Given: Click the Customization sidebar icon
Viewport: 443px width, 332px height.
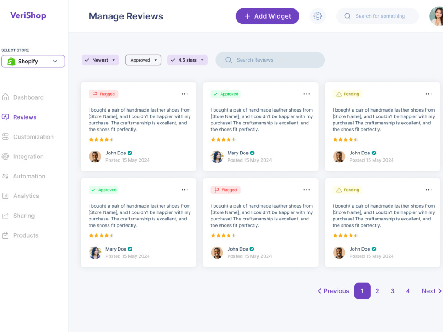Looking at the screenshot, I should 5,137.
